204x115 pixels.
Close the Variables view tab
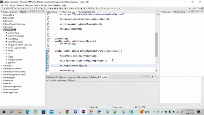click(x=171, y=12)
